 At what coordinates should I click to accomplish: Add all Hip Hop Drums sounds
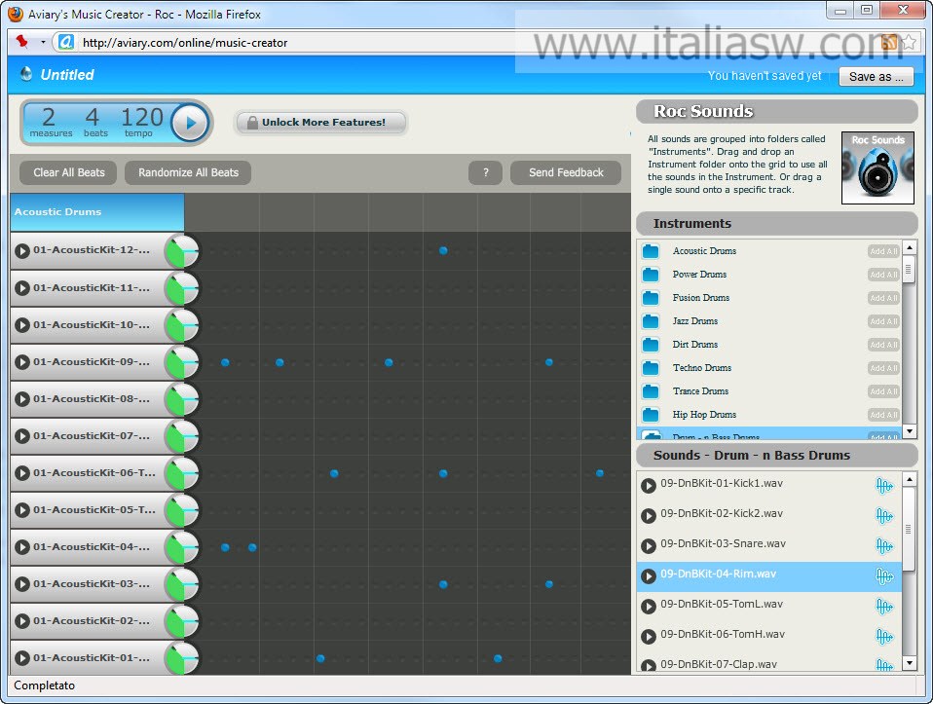[883, 415]
